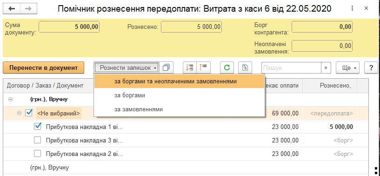Screen dimensions: 380x176
Task: Click the Рознесено amount field
Action: (x=192, y=27)
